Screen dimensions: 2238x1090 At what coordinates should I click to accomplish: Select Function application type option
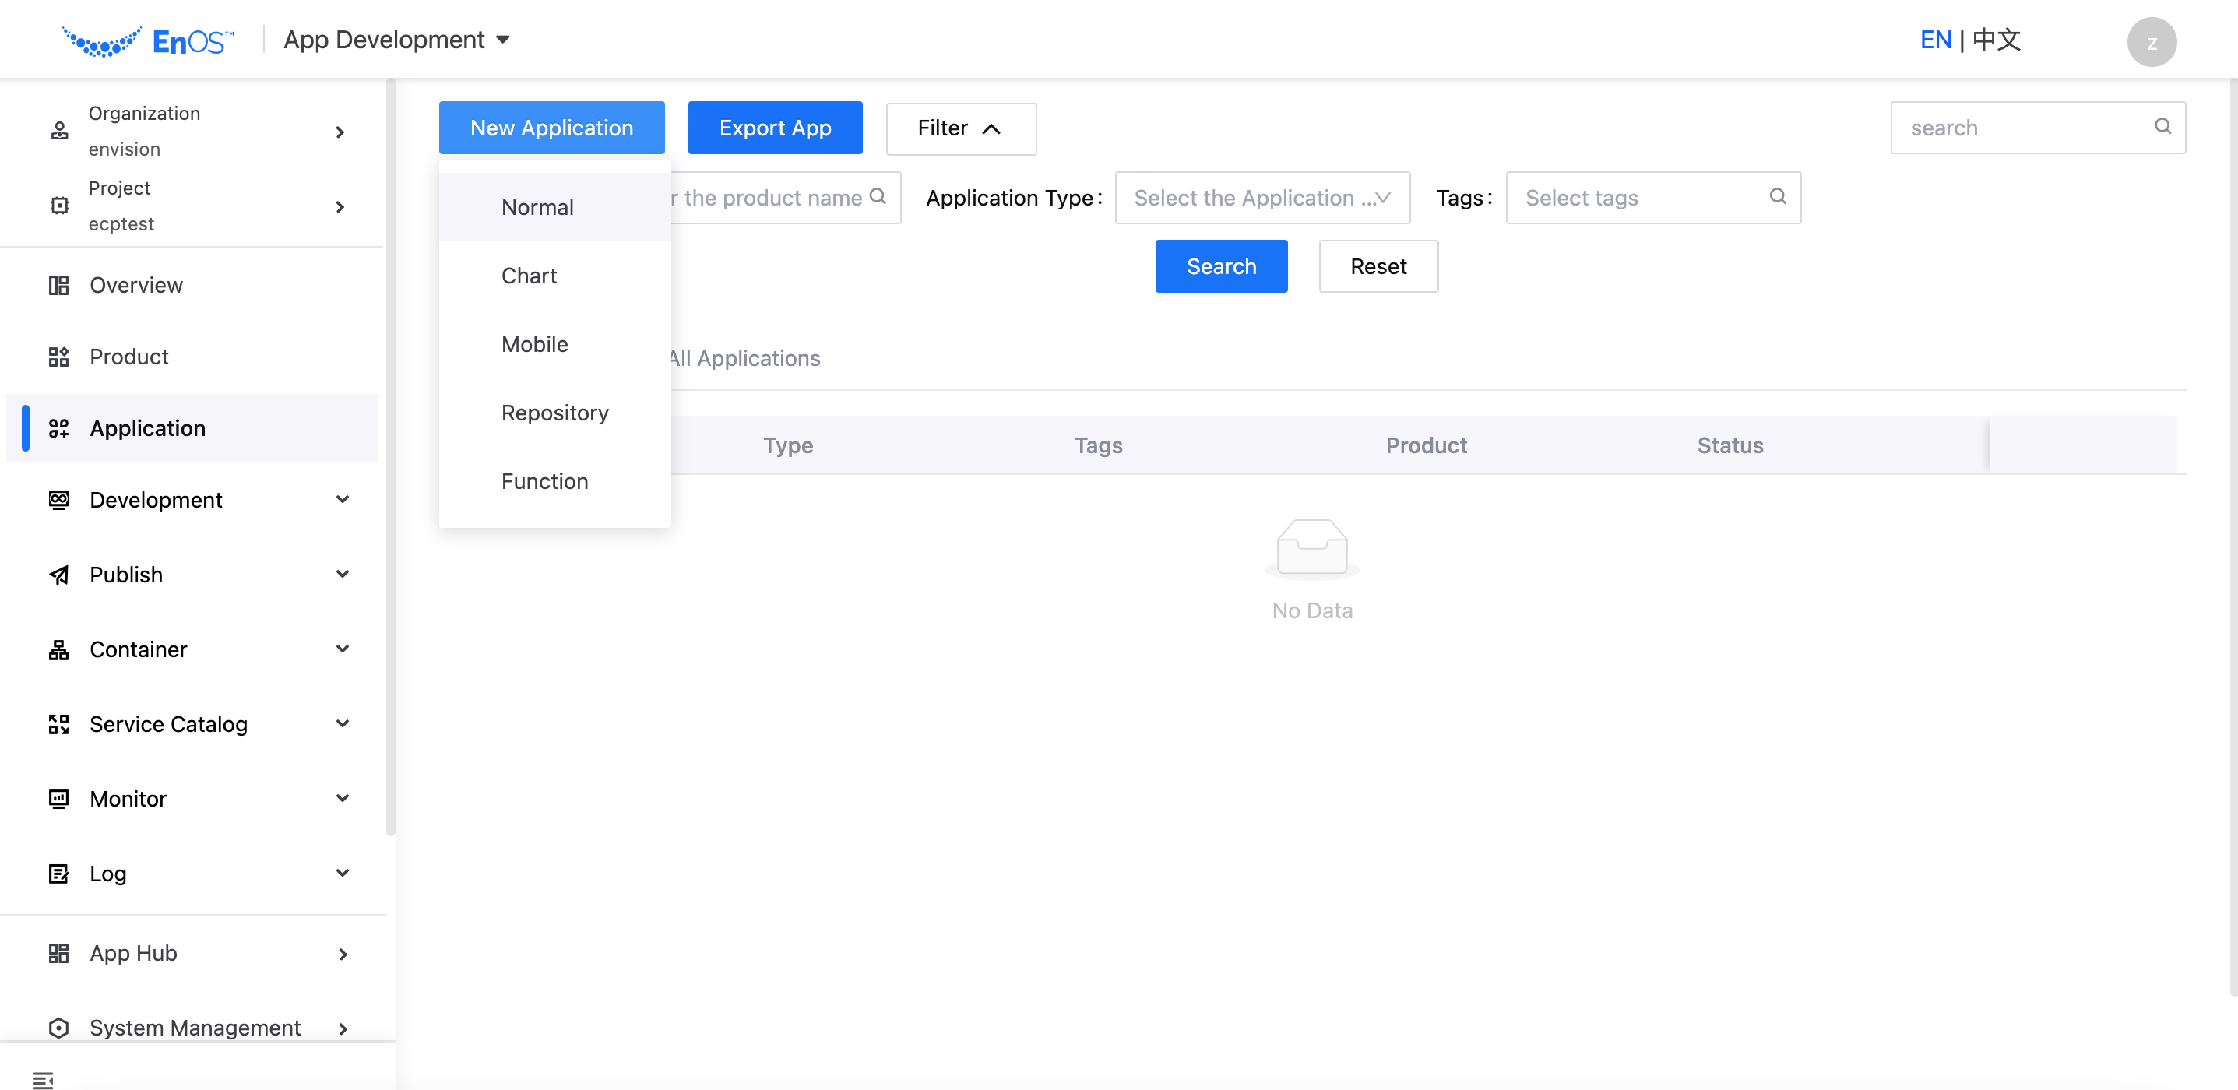point(544,481)
